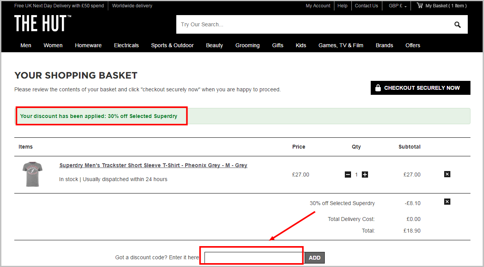This screenshot has height=267, width=484.
Task: Decrease quantity with the minus icon
Action: tap(348, 175)
